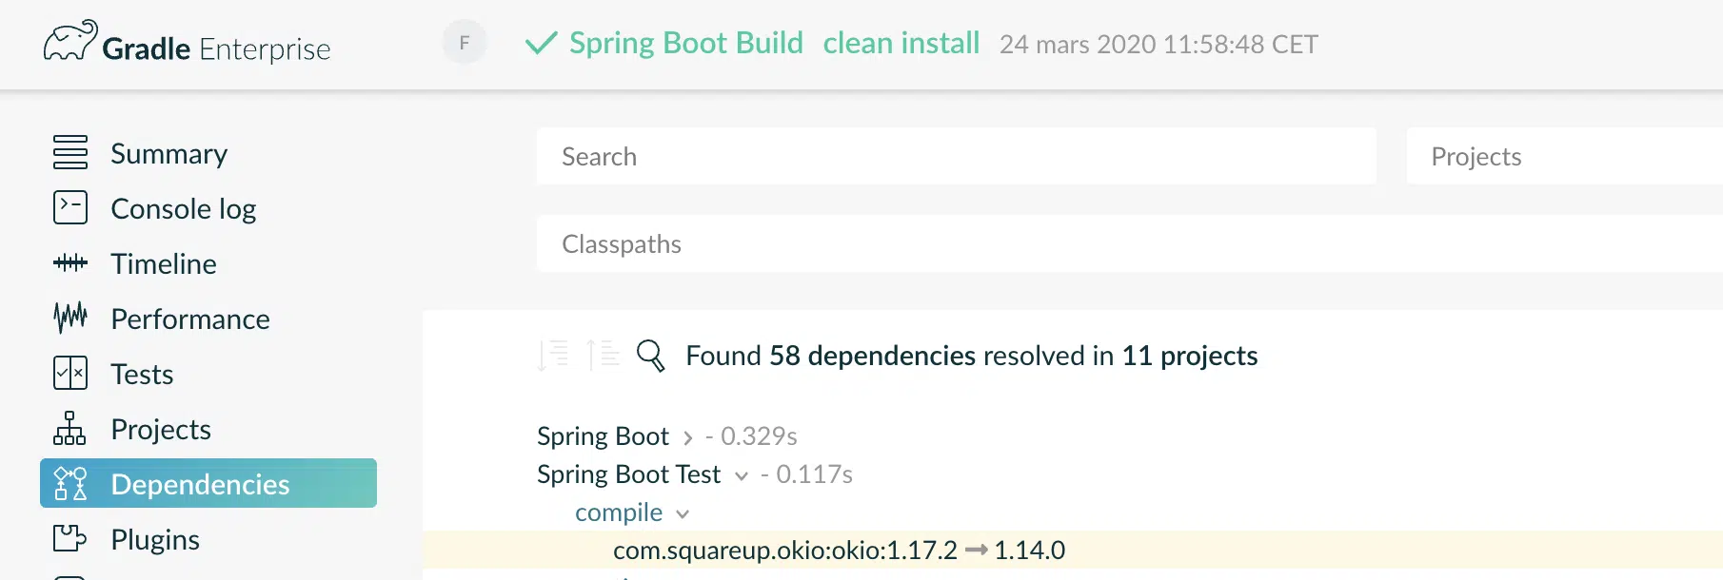This screenshot has height=580, width=1723.
Task: Open the Console log section
Action: [184, 209]
